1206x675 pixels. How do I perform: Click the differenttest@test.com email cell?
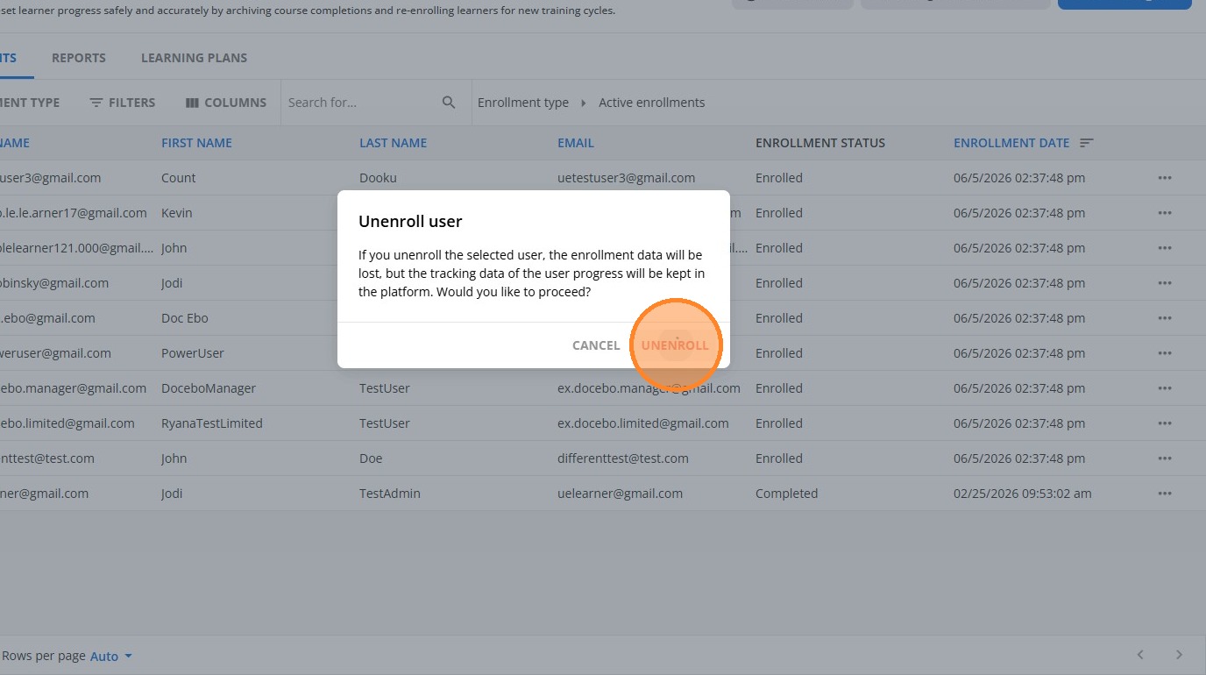click(623, 458)
